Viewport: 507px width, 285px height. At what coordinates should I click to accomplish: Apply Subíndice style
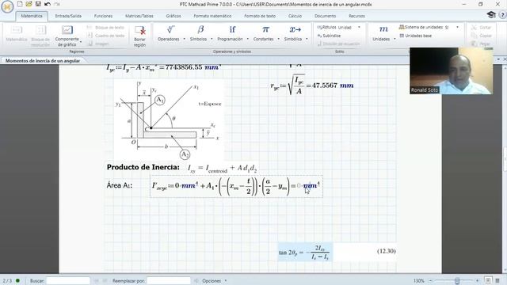tap(330, 36)
